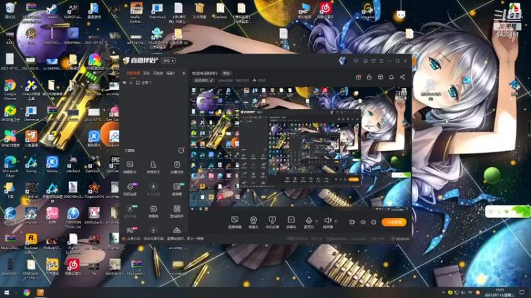Select Microsoft Edge desktop icon
This screenshot has height=298, width=531.
[10, 166]
